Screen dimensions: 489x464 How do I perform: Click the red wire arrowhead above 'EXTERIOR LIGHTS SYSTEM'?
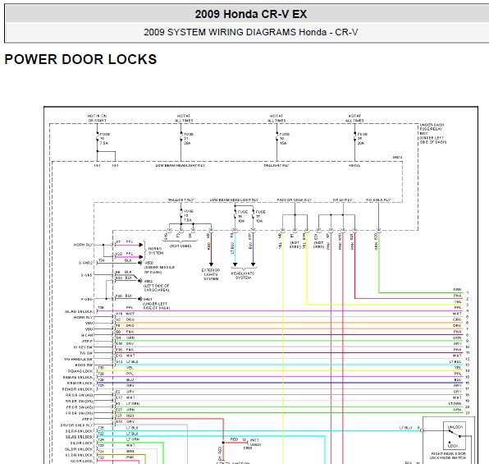211,264
